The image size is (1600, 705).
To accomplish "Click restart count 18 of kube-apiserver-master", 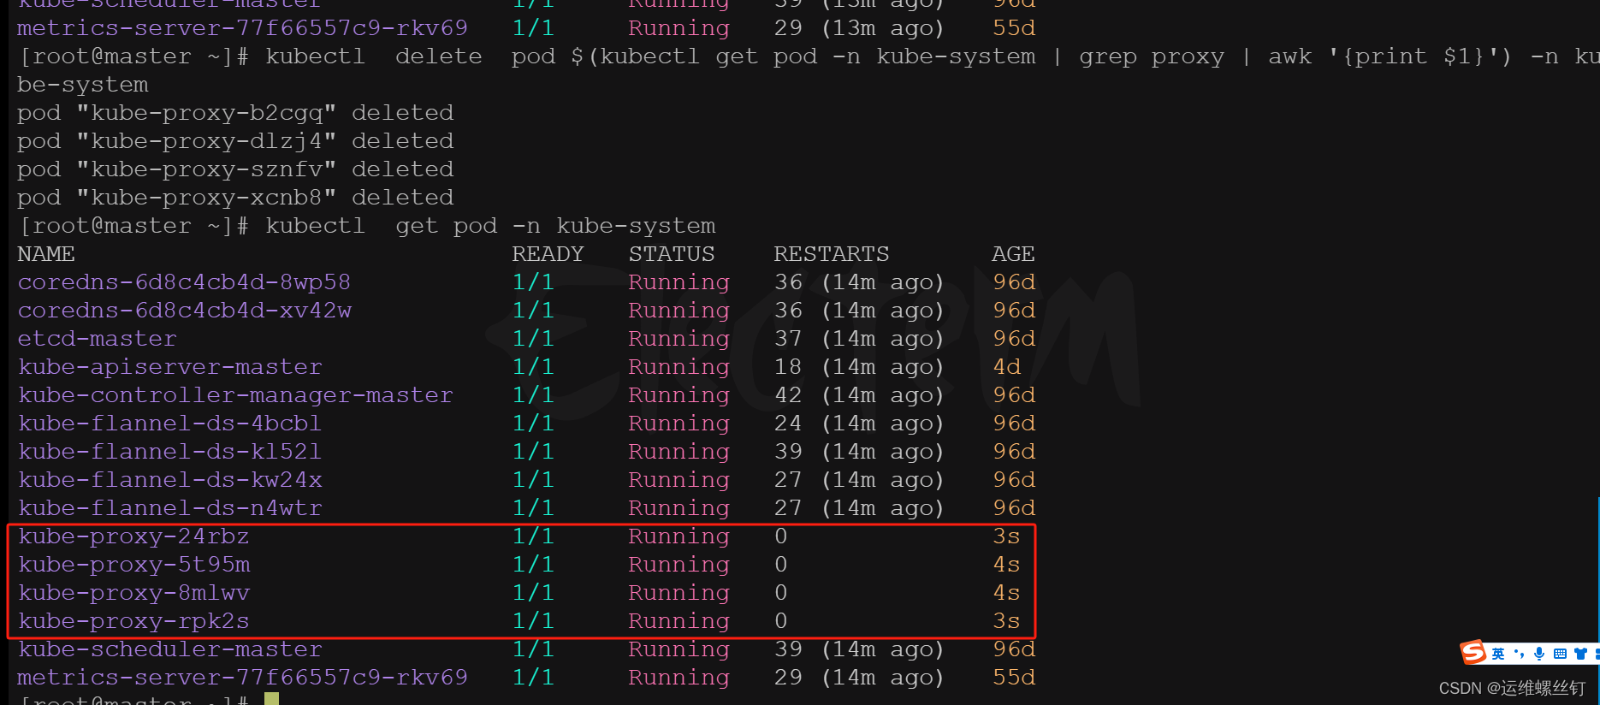I will point(788,367).
